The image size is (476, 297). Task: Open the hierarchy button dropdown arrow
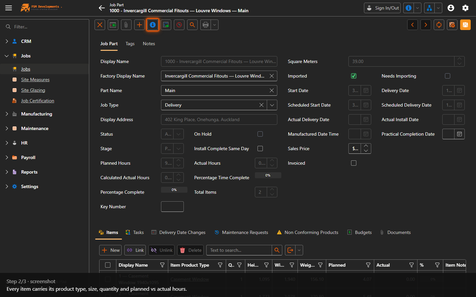[438, 8]
